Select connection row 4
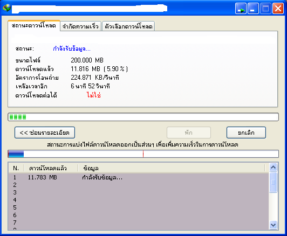Image resolution: width=287 pixels, height=236 pixels. (x=138, y=200)
